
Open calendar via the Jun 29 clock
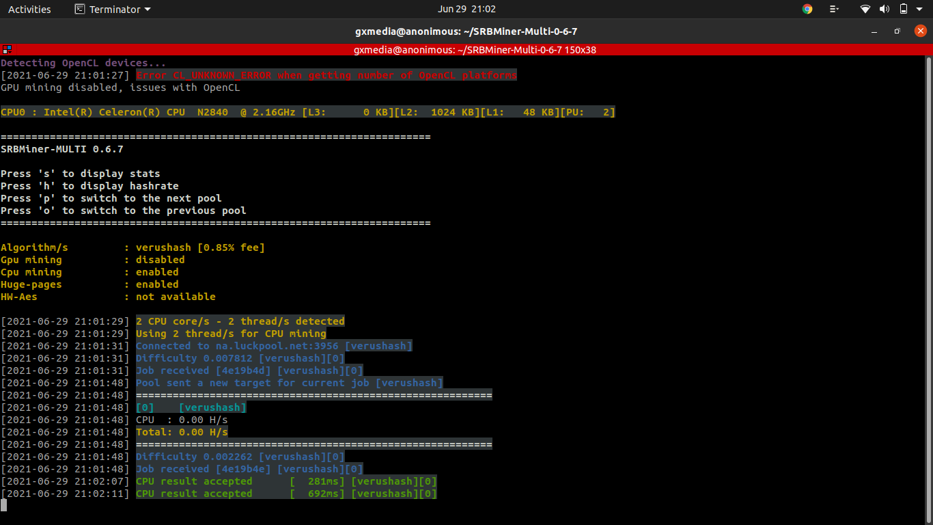pyautogui.click(x=466, y=9)
